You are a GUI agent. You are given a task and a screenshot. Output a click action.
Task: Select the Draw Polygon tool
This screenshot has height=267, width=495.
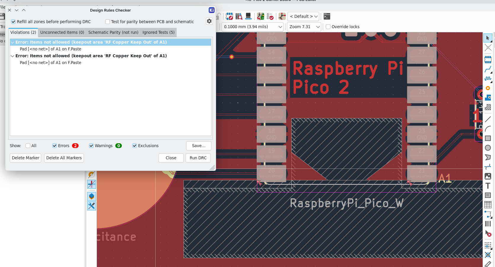[488, 157]
